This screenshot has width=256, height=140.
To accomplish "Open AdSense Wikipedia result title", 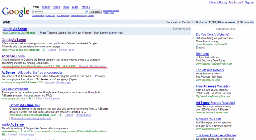I will (32, 72).
